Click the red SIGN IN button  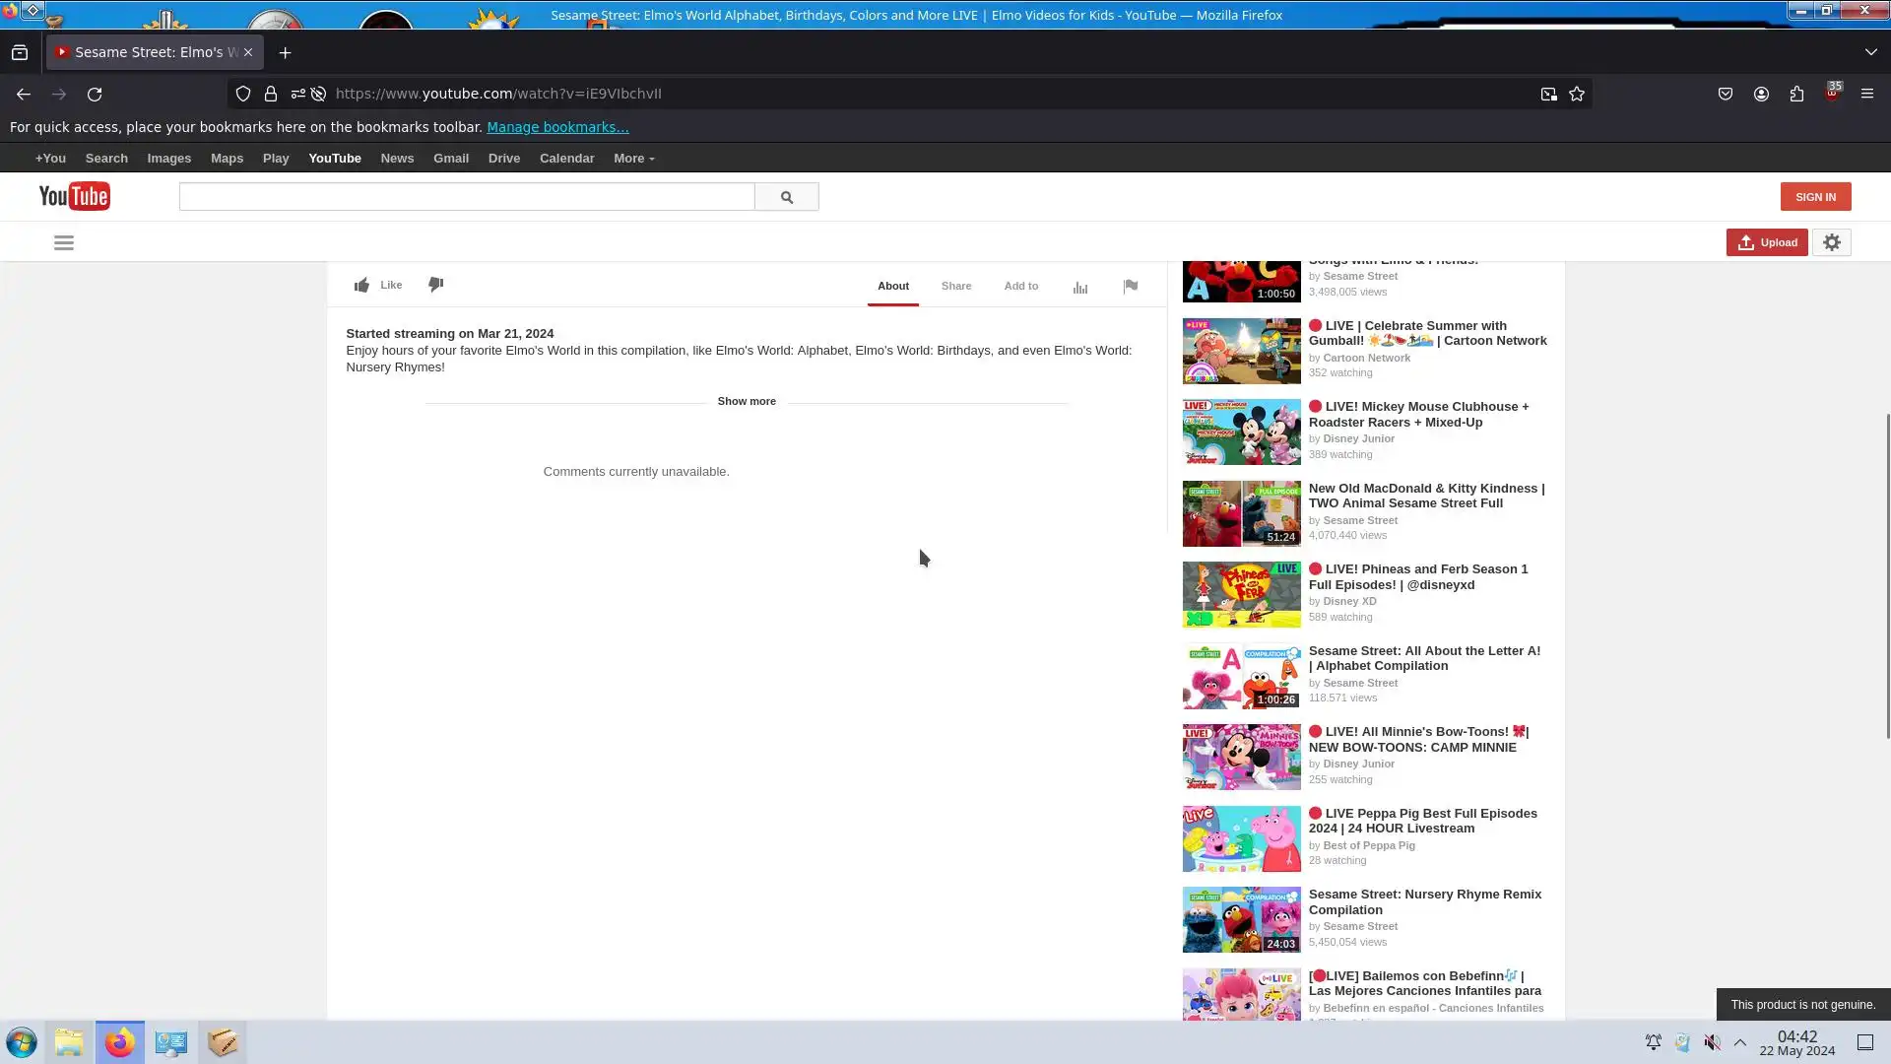click(1814, 197)
